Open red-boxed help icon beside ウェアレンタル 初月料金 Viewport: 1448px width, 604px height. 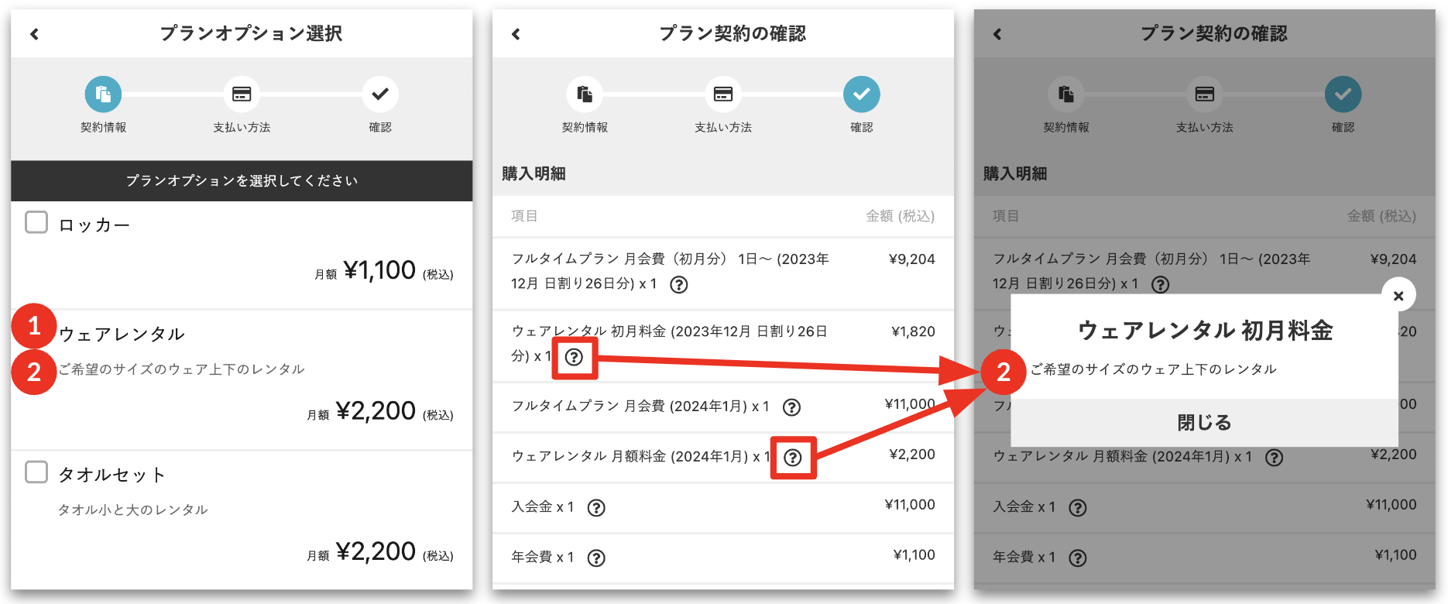pos(574,357)
